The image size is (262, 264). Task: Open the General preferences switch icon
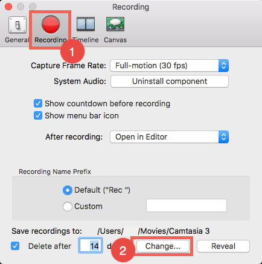[x=18, y=25]
